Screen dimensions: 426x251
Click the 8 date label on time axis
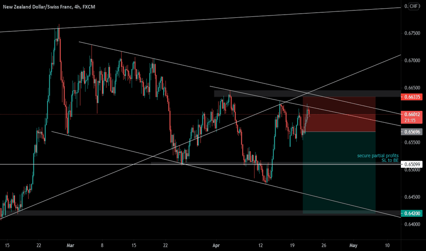point(102,246)
